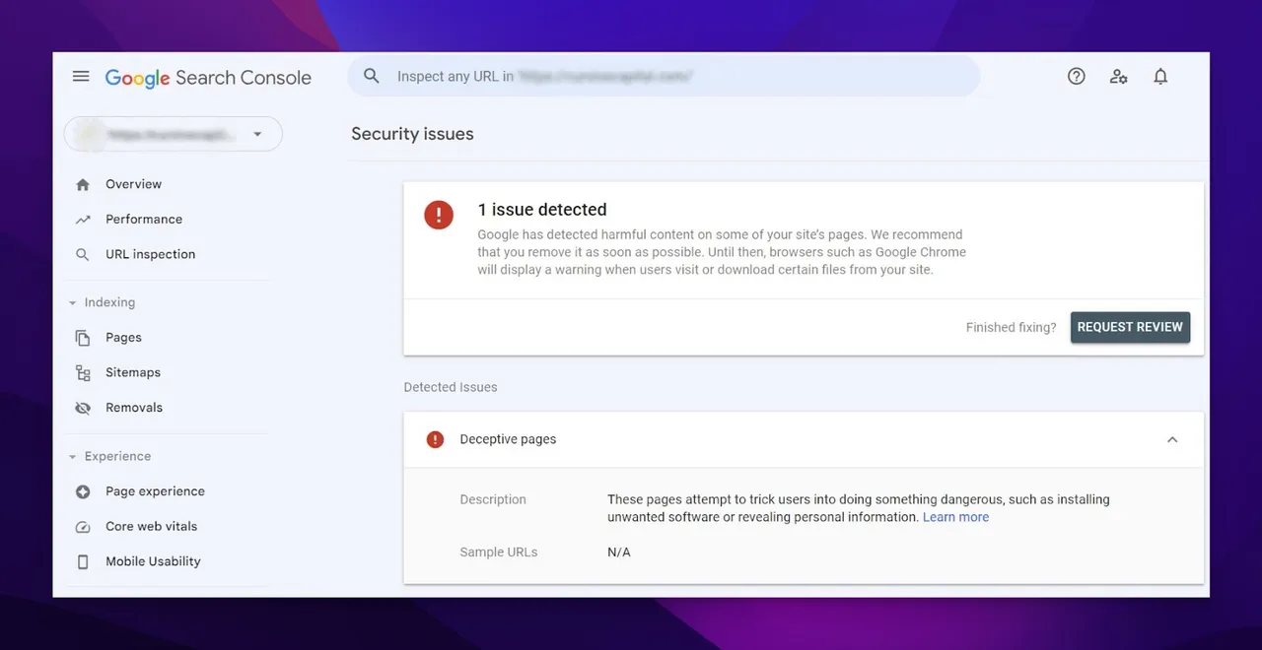Click red alert icon beside Deceptive pages
The width and height of the screenshot is (1262, 650).
(435, 439)
